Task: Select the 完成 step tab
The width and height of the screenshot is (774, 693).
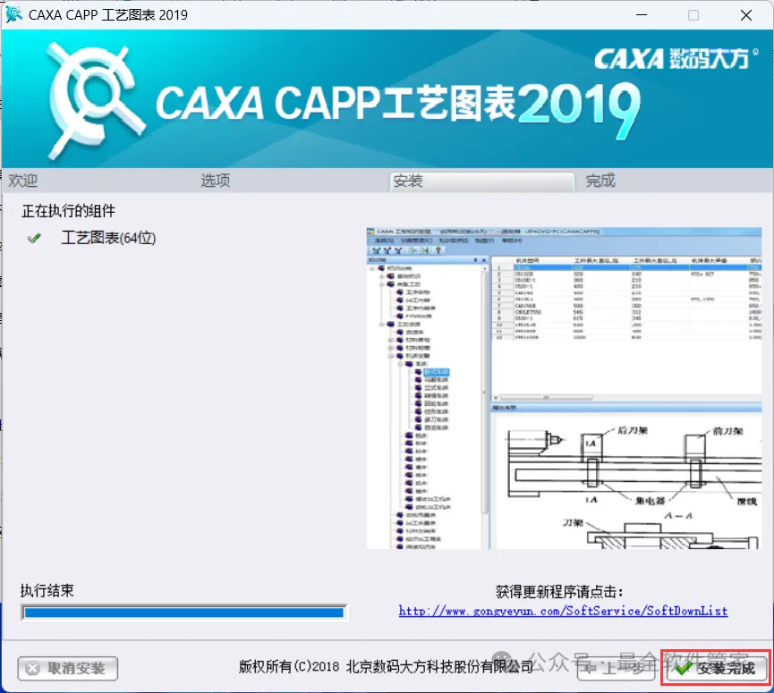Action: [x=600, y=181]
